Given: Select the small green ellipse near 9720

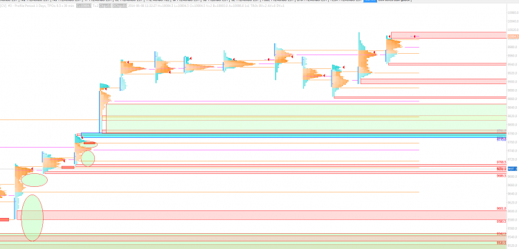Looking at the screenshot, I should click(88, 159).
